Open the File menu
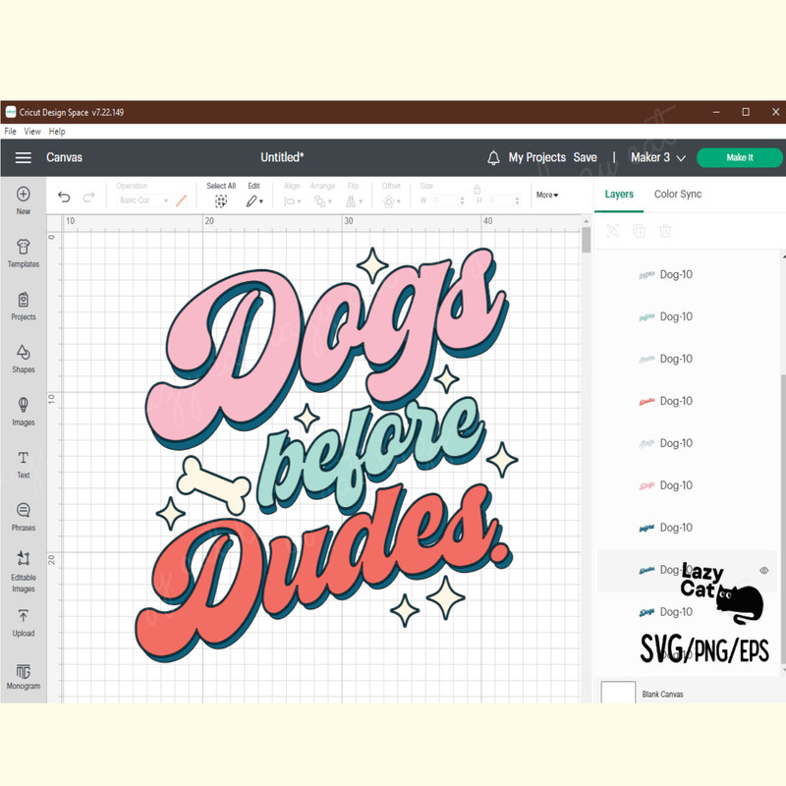This screenshot has width=786, height=786. click(10, 131)
